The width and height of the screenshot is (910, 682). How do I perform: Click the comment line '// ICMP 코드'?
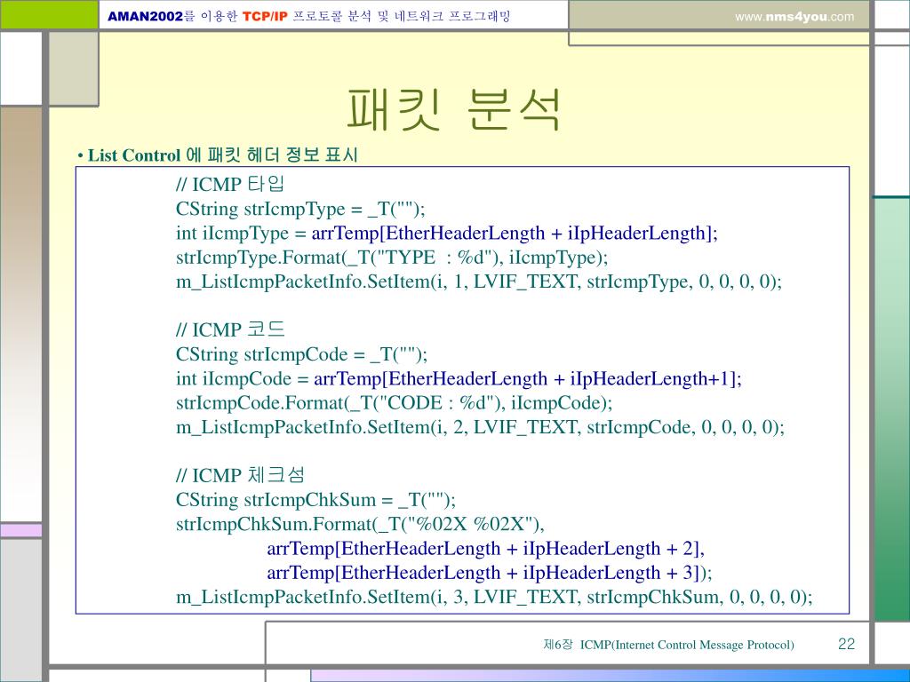[x=230, y=330]
